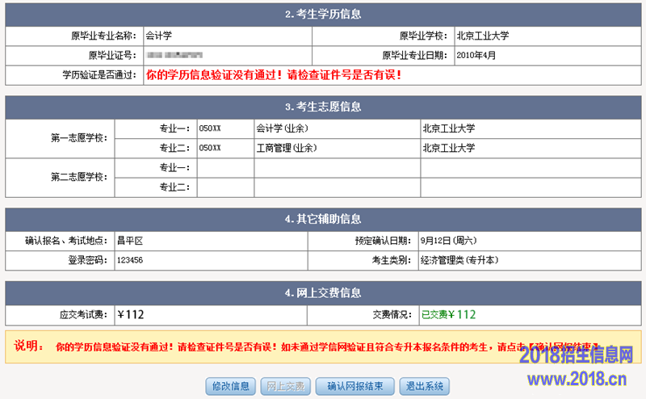Viewport: 646px width, 399px height.
Task: Click the 4.其它辅助信息 section header
Action: point(323,220)
